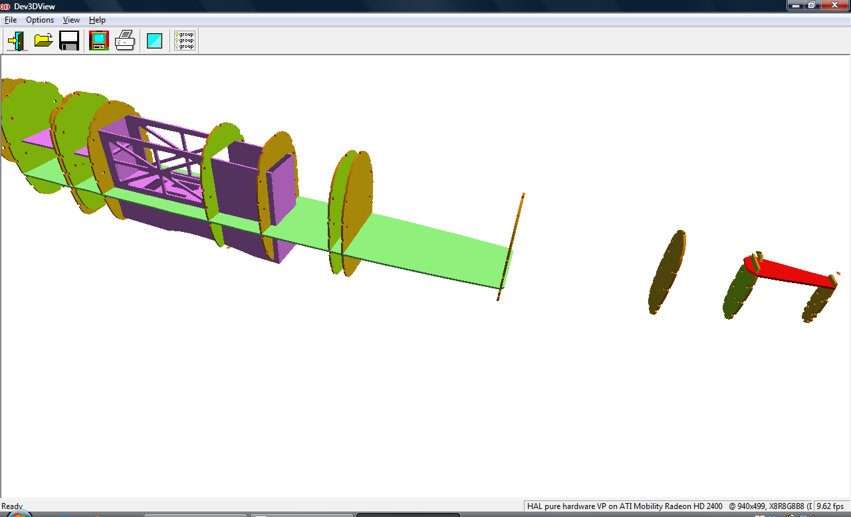Click the thin vertical rib at plate end

point(511,246)
